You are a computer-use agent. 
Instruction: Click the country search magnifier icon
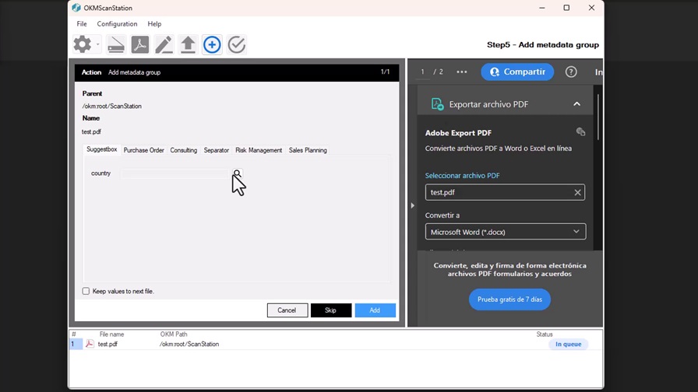pyautogui.click(x=237, y=173)
